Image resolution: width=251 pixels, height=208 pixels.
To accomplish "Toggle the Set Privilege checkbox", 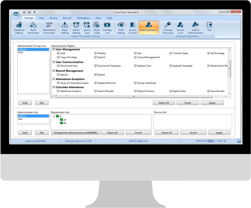I will point(208,53).
